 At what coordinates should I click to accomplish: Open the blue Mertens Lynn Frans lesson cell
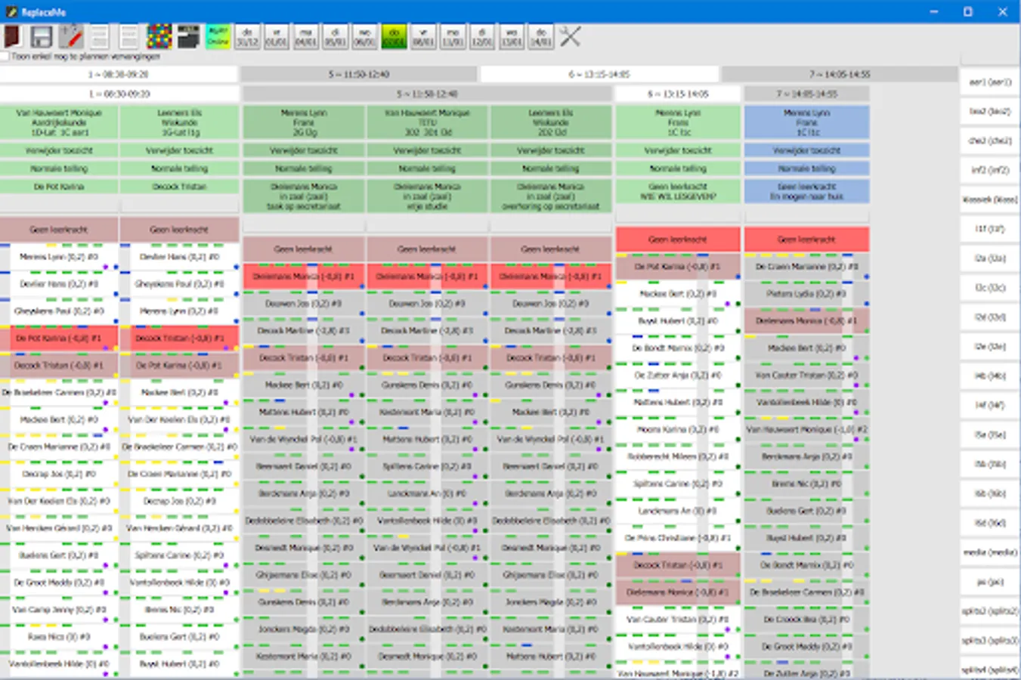(806, 122)
